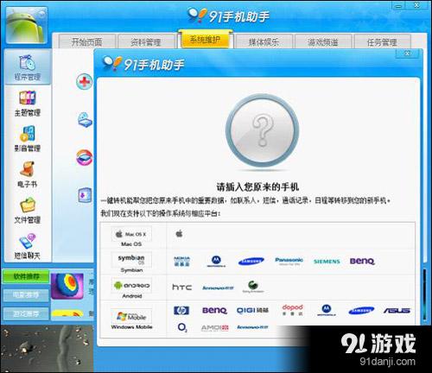Switch to the 游戏频道 tab
The width and height of the screenshot is (432, 373).
pos(323,42)
